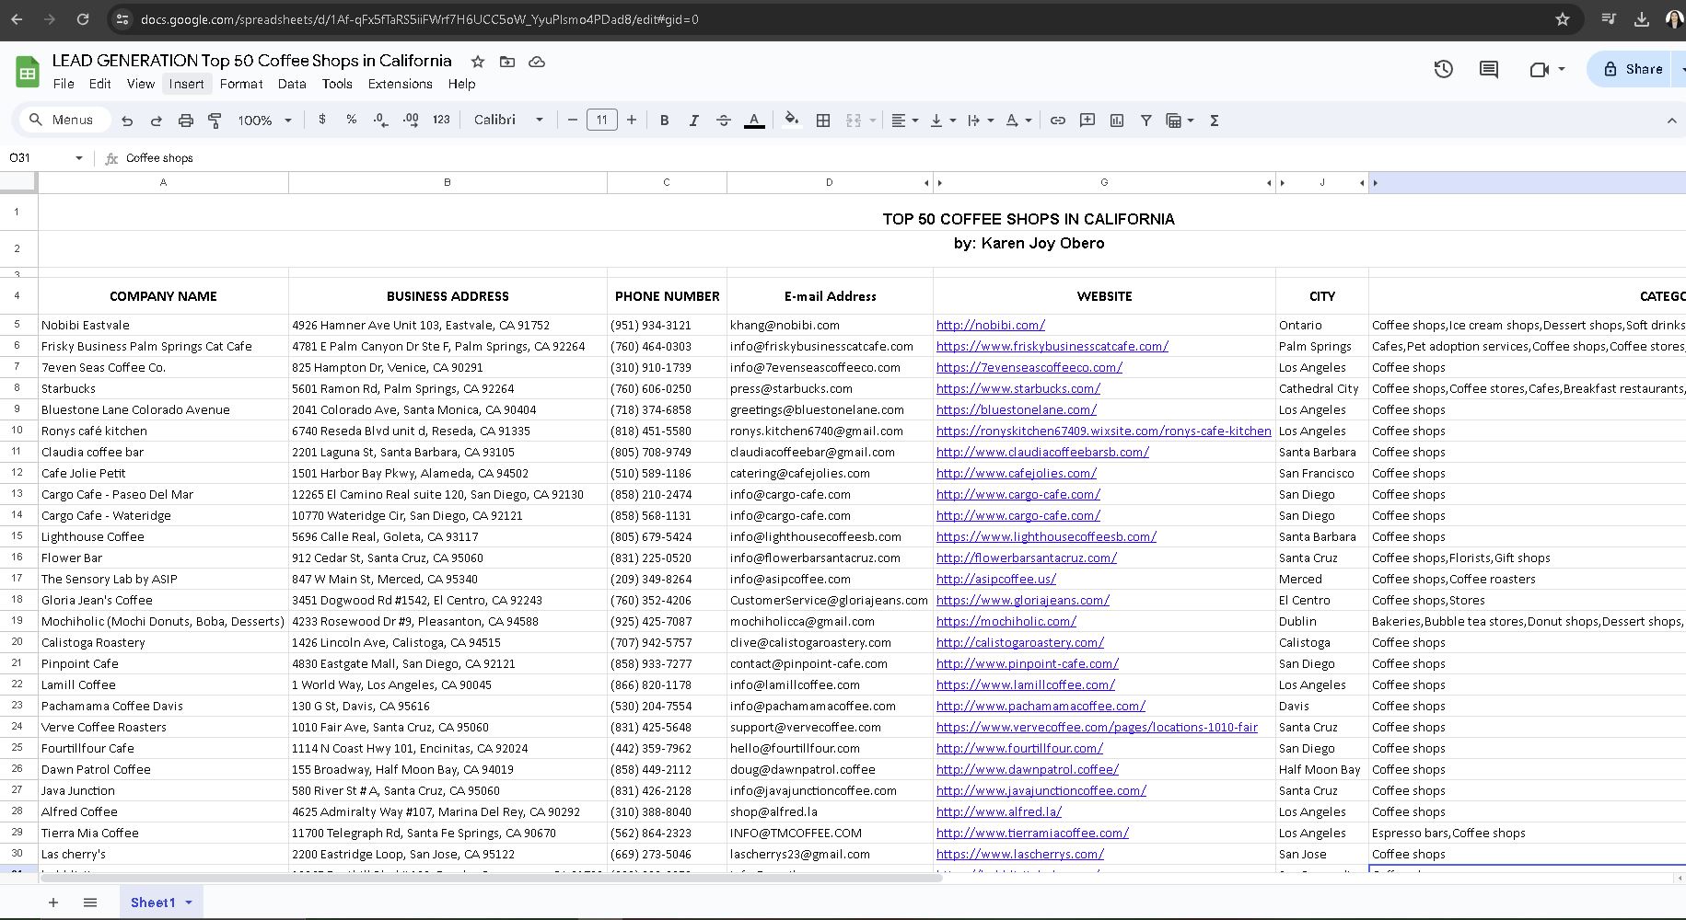
Task: Increase font size with plus
Action: 631,120
